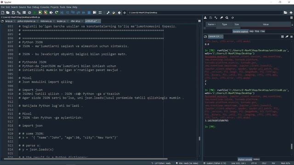Browse for a working directory
This screenshot has width=294, height=165.
click(x=285, y=12)
